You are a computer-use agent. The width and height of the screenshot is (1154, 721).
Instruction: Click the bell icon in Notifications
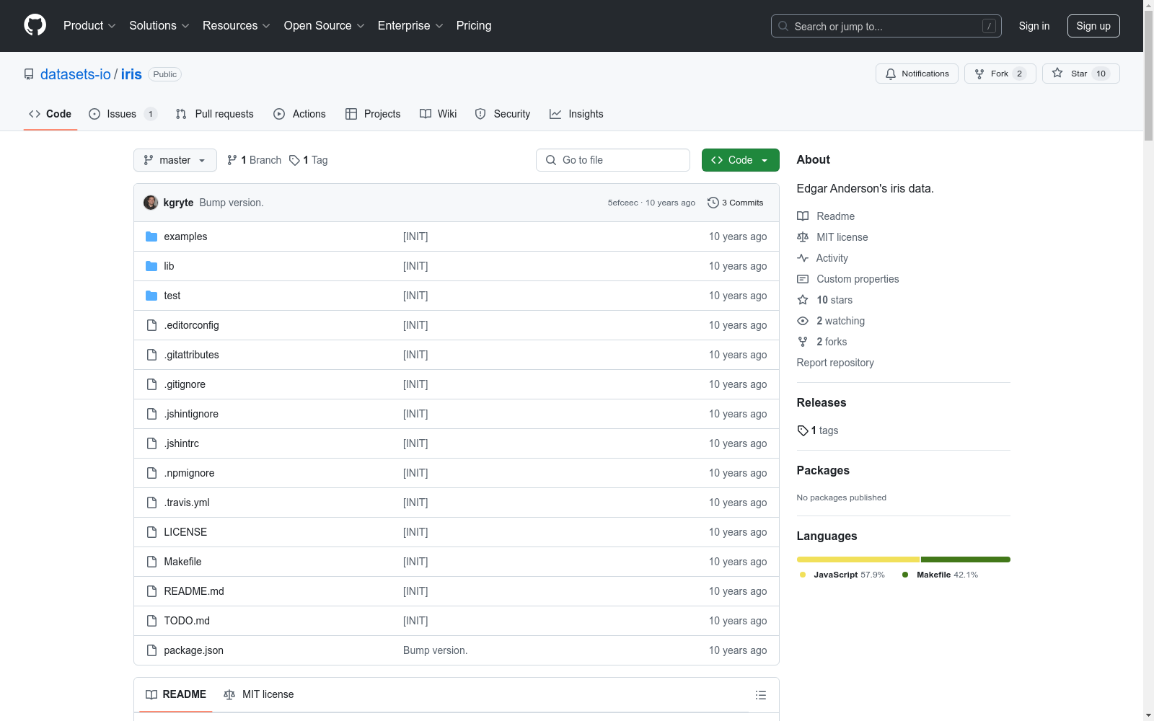click(891, 74)
